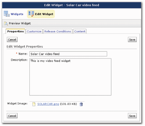Switch to the Customize tab

point(34,31)
